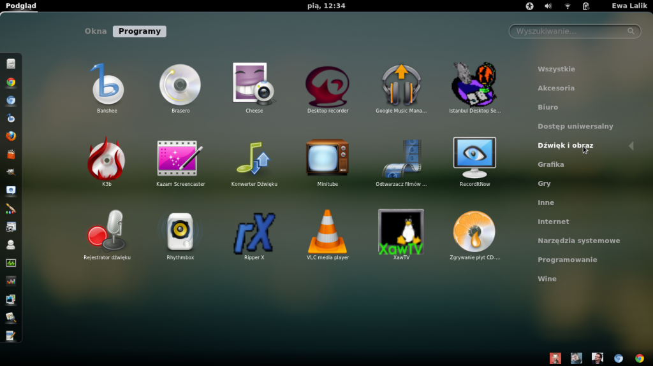The width and height of the screenshot is (653, 366).
Task: Open cartoon avatar notification in tray
Action: pyautogui.click(x=555, y=358)
